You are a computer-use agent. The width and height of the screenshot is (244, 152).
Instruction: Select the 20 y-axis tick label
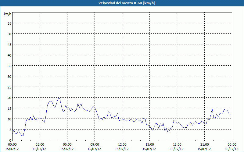pyautogui.click(x=9, y=98)
